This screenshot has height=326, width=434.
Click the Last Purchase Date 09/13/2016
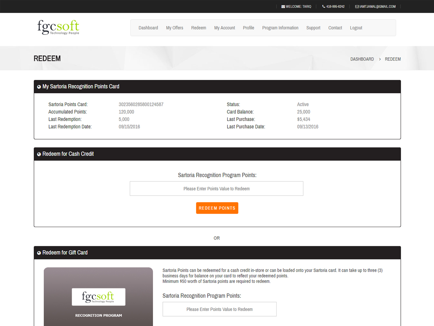tap(308, 127)
